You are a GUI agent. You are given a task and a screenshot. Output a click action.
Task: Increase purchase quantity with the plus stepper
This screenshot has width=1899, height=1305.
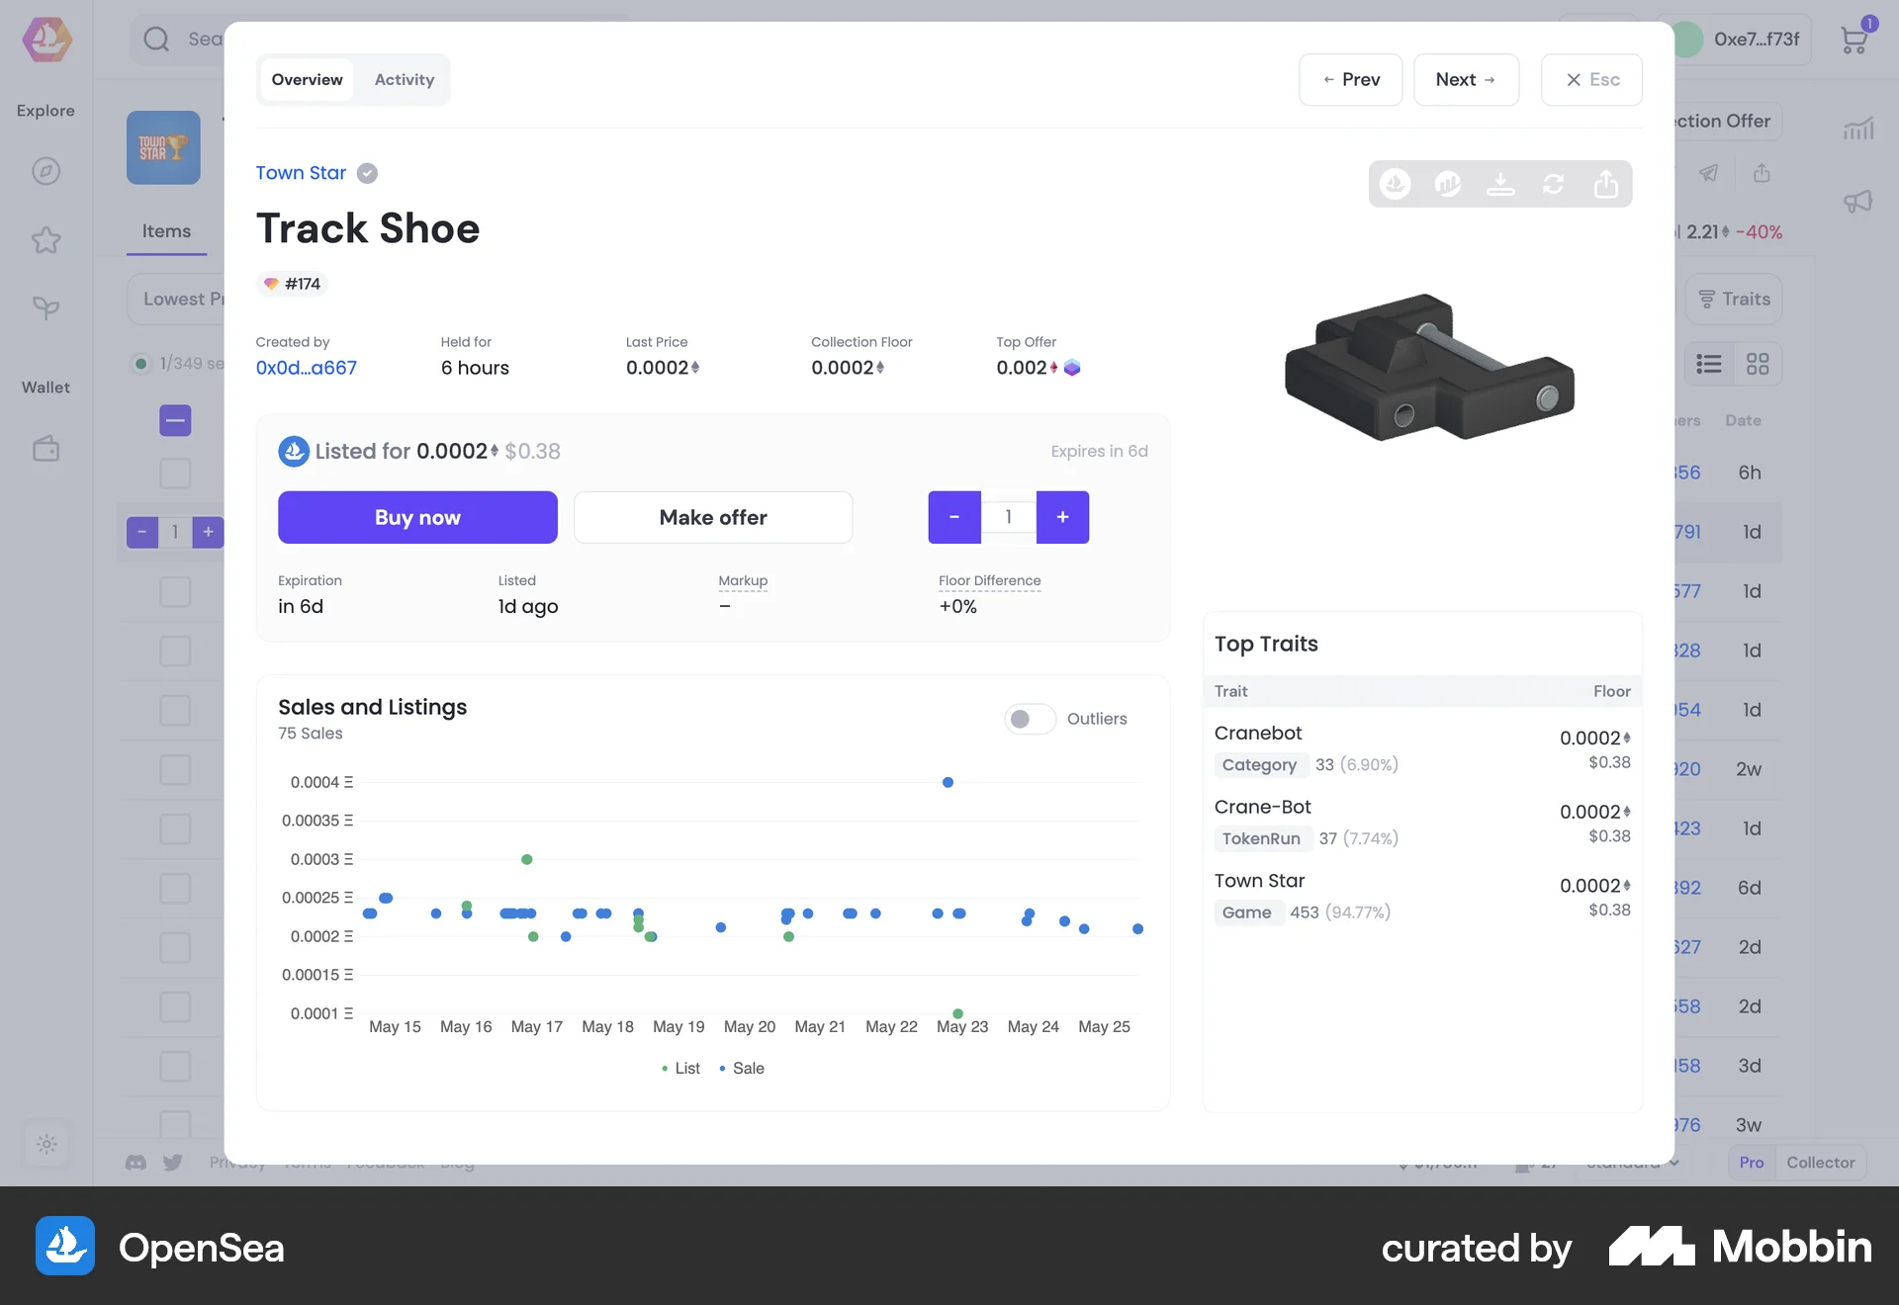point(1062,517)
